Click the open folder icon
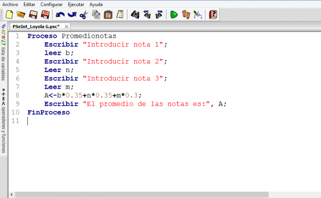The height and width of the screenshot is (198, 321). (x=21, y=15)
